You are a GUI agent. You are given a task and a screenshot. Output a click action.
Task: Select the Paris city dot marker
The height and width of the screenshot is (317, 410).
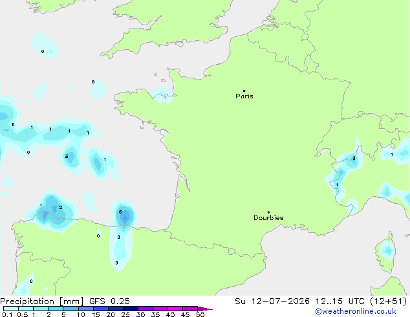point(244,91)
